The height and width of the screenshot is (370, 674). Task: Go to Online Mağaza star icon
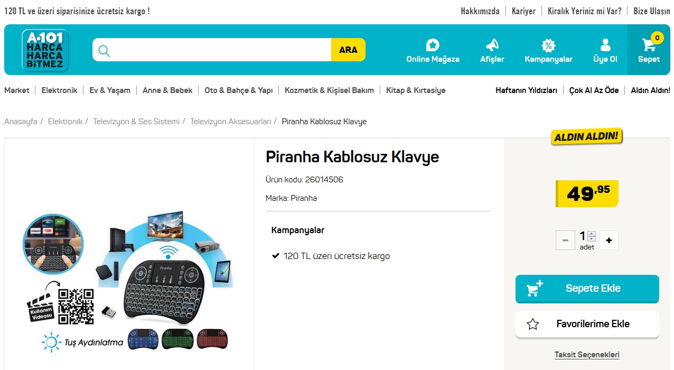click(x=433, y=45)
